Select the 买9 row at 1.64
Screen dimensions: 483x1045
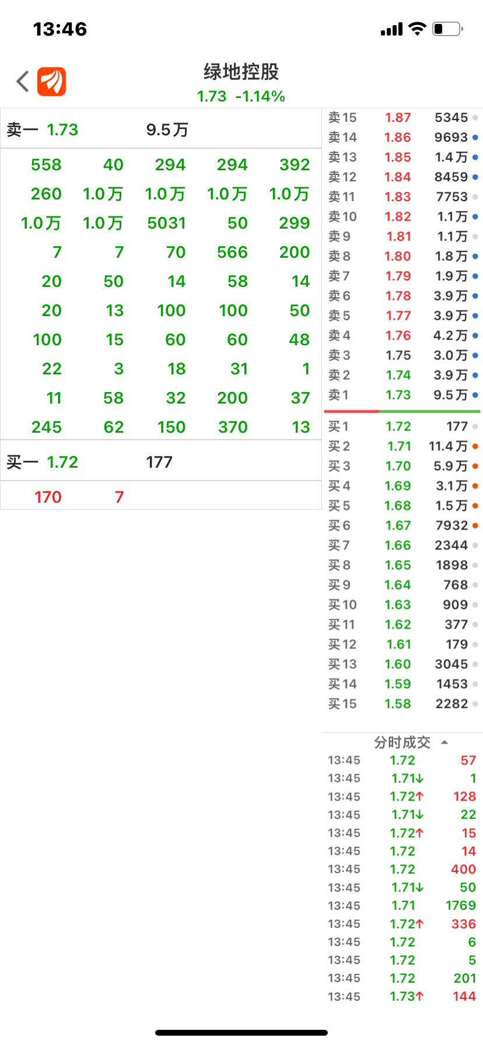402,585
